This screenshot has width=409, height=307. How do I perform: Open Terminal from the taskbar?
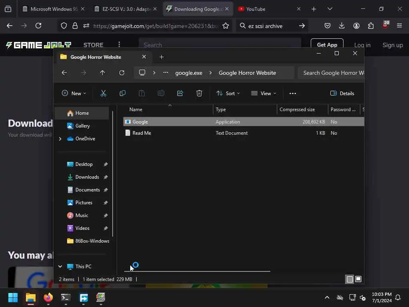(66, 297)
